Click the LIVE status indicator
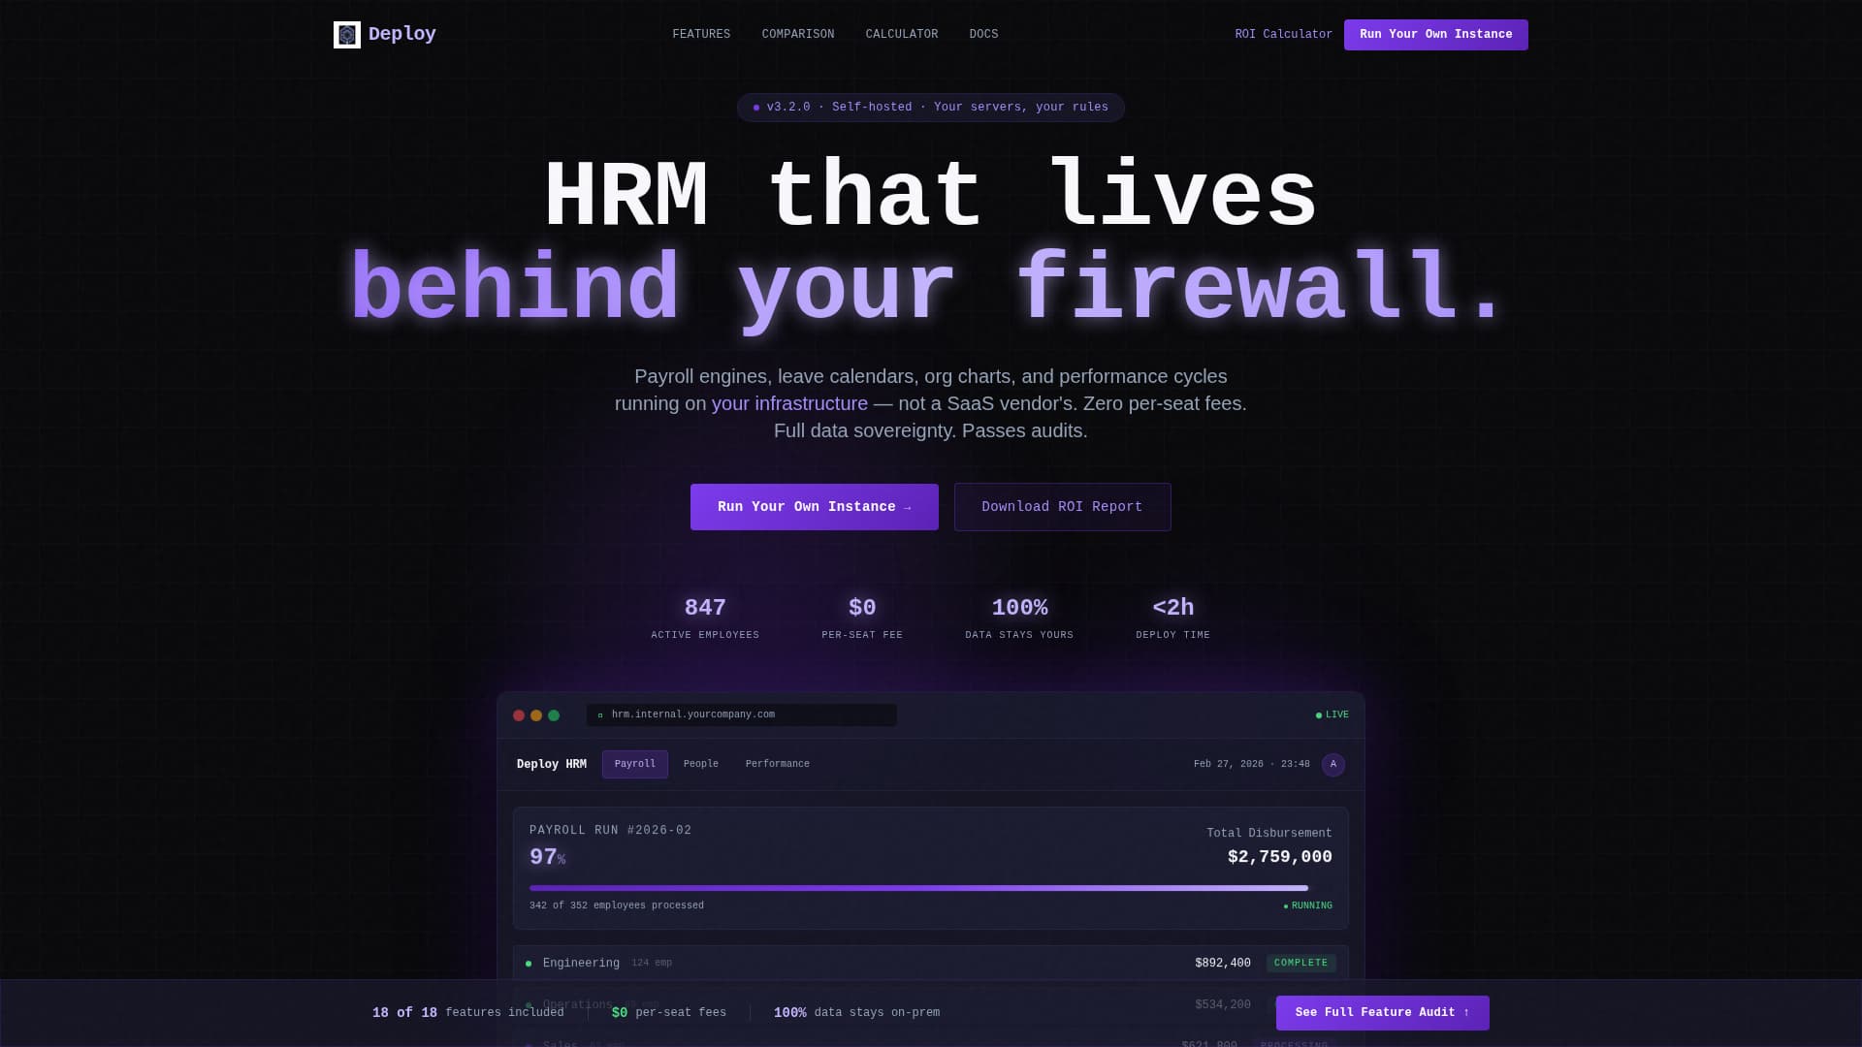Image resolution: width=1862 pixels, height=1047 pixels. pos(1332,715)
